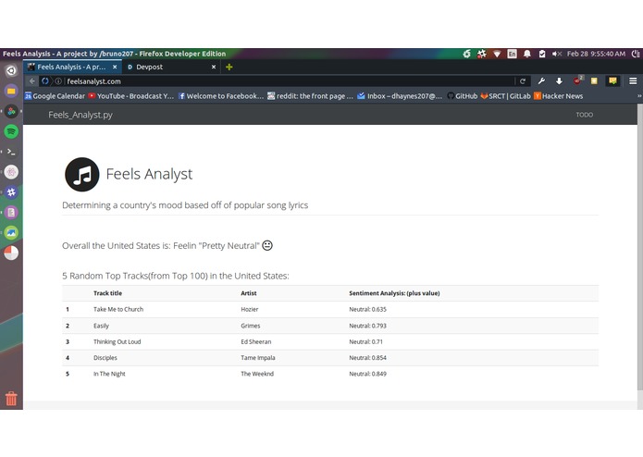Open the GitHub bookmark
This screenshot has width=643, height=457.
point(463,96)
